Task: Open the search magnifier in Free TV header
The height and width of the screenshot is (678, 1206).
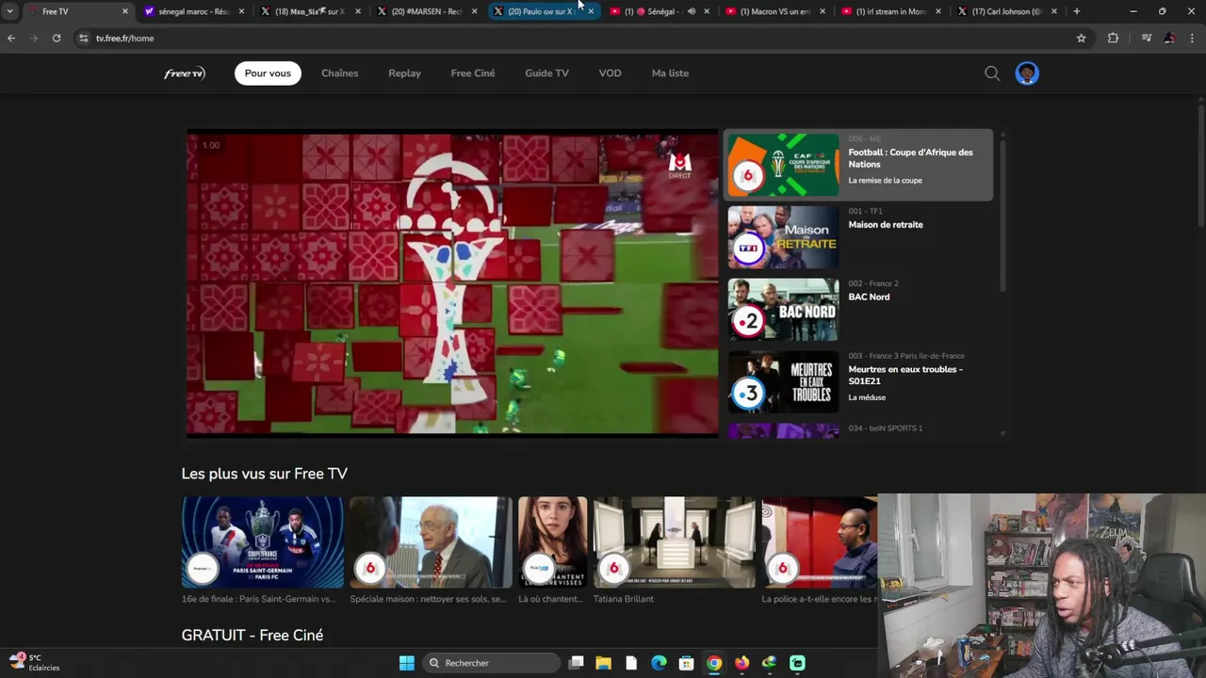Action: pyautogui.click(x=992, y=73)
